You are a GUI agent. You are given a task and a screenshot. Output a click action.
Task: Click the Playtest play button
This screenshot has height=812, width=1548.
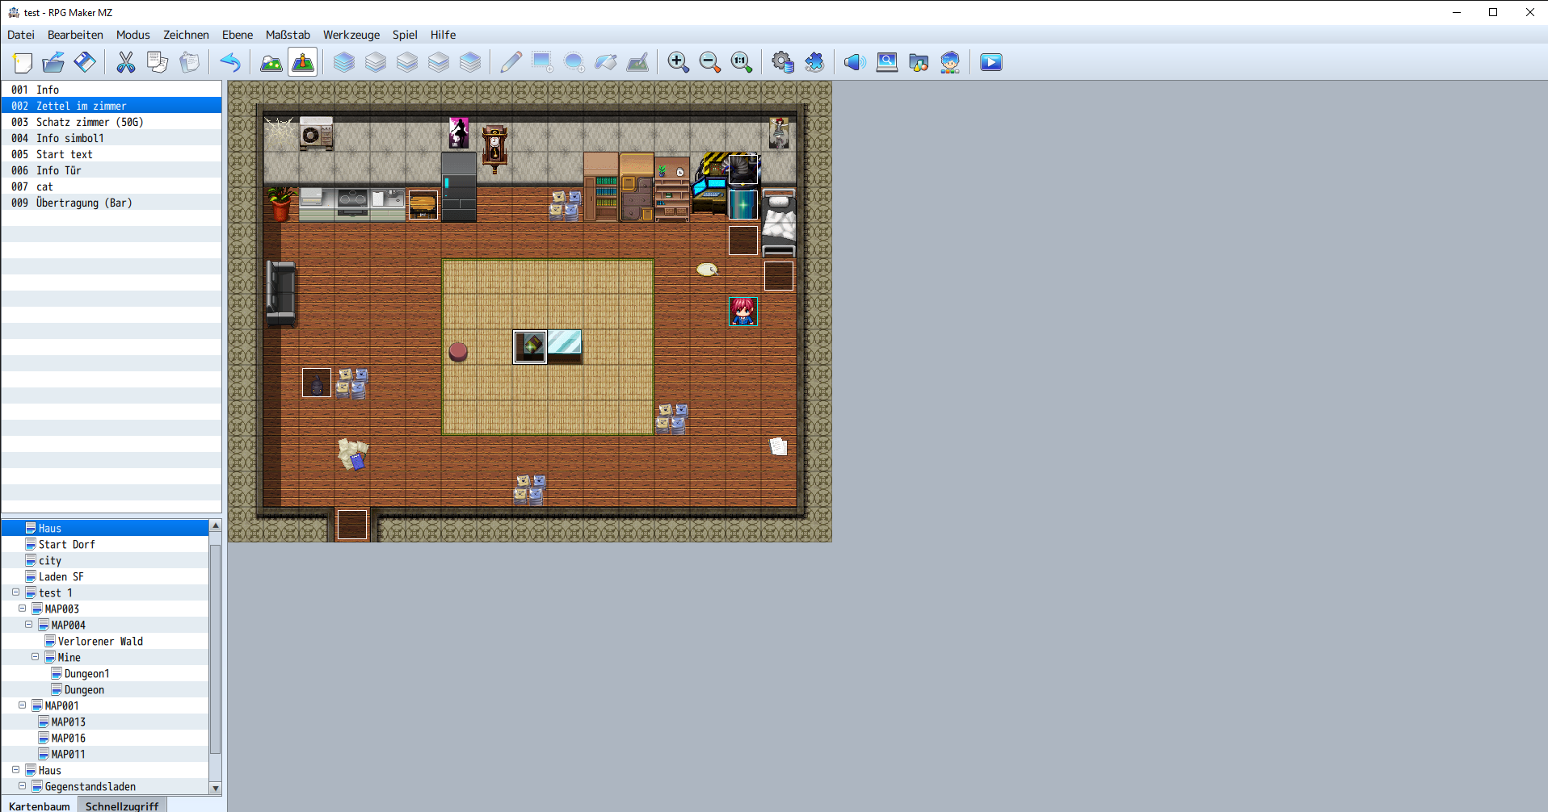click(991, 62)
